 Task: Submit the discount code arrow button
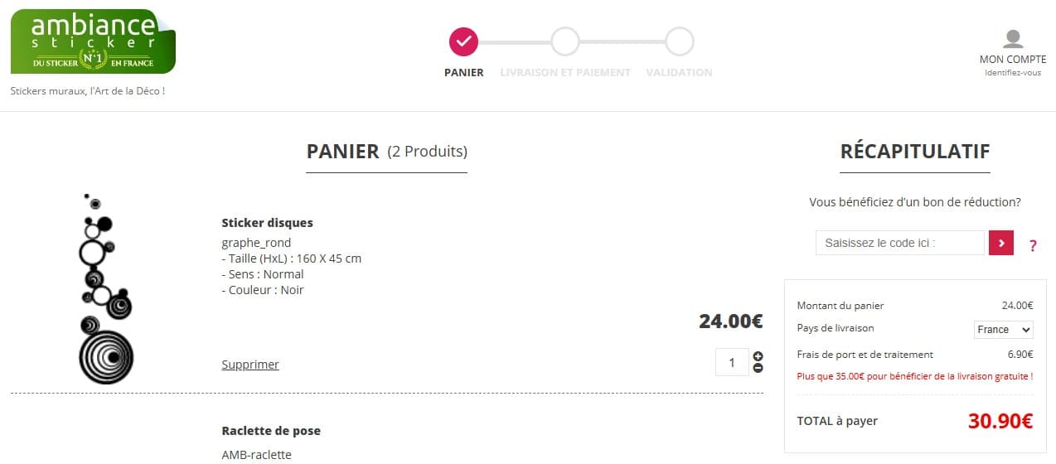click(1001, 243)
